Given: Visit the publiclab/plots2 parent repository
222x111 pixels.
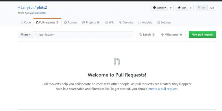Looking at the screenshot, I should 38,13.
